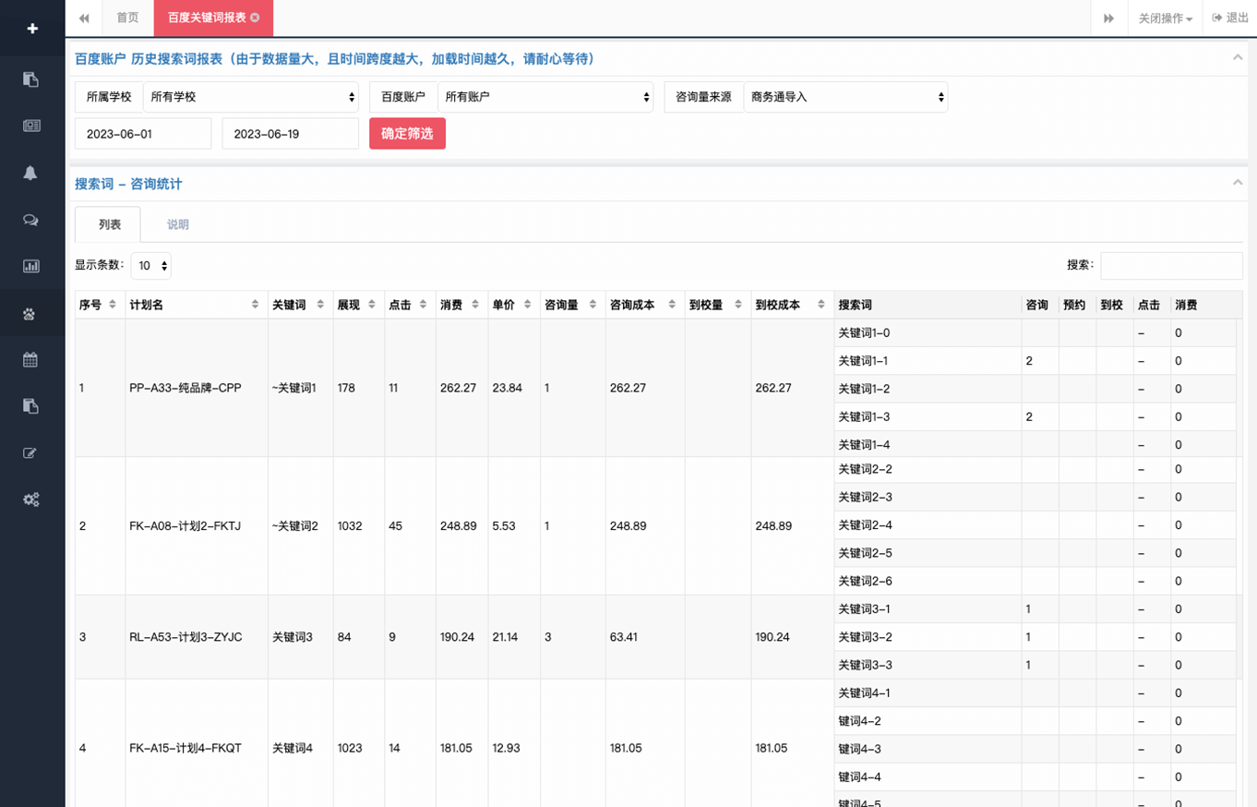The width and height of the screenshot is (1257, 807).
Task: Open the gears settings sidebar icon
Action: 31,500
